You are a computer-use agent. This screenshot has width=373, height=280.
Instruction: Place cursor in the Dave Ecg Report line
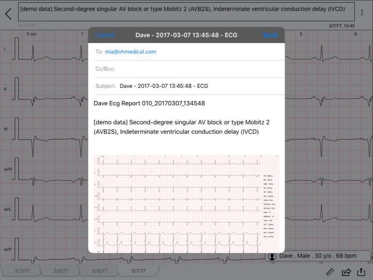click(149, 103)
